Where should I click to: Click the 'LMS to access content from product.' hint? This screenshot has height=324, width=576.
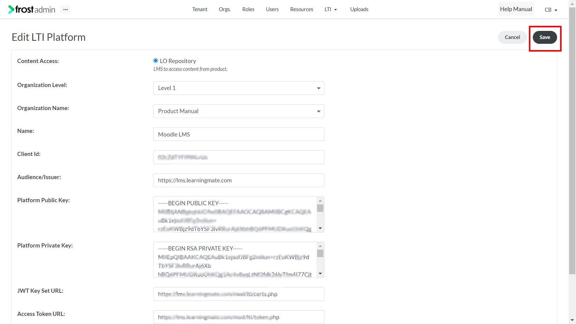(x=190, y=69)
